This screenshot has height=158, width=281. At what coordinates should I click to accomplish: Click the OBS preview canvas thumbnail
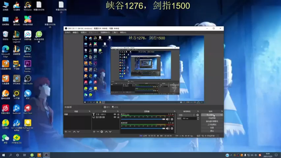[144, 69]
